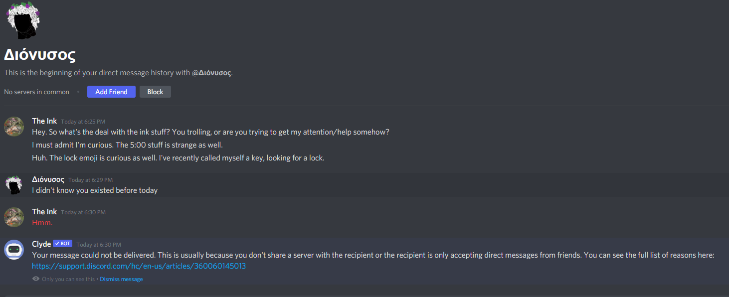Open the support.discord.com article link
The image size is (729, 297).
click(139, 266)
